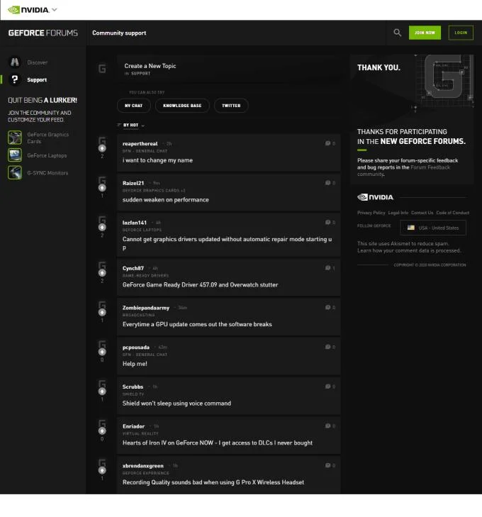Click comment icon on Raizel21's post
Screen dimensions: 482x517
[327, 183]
